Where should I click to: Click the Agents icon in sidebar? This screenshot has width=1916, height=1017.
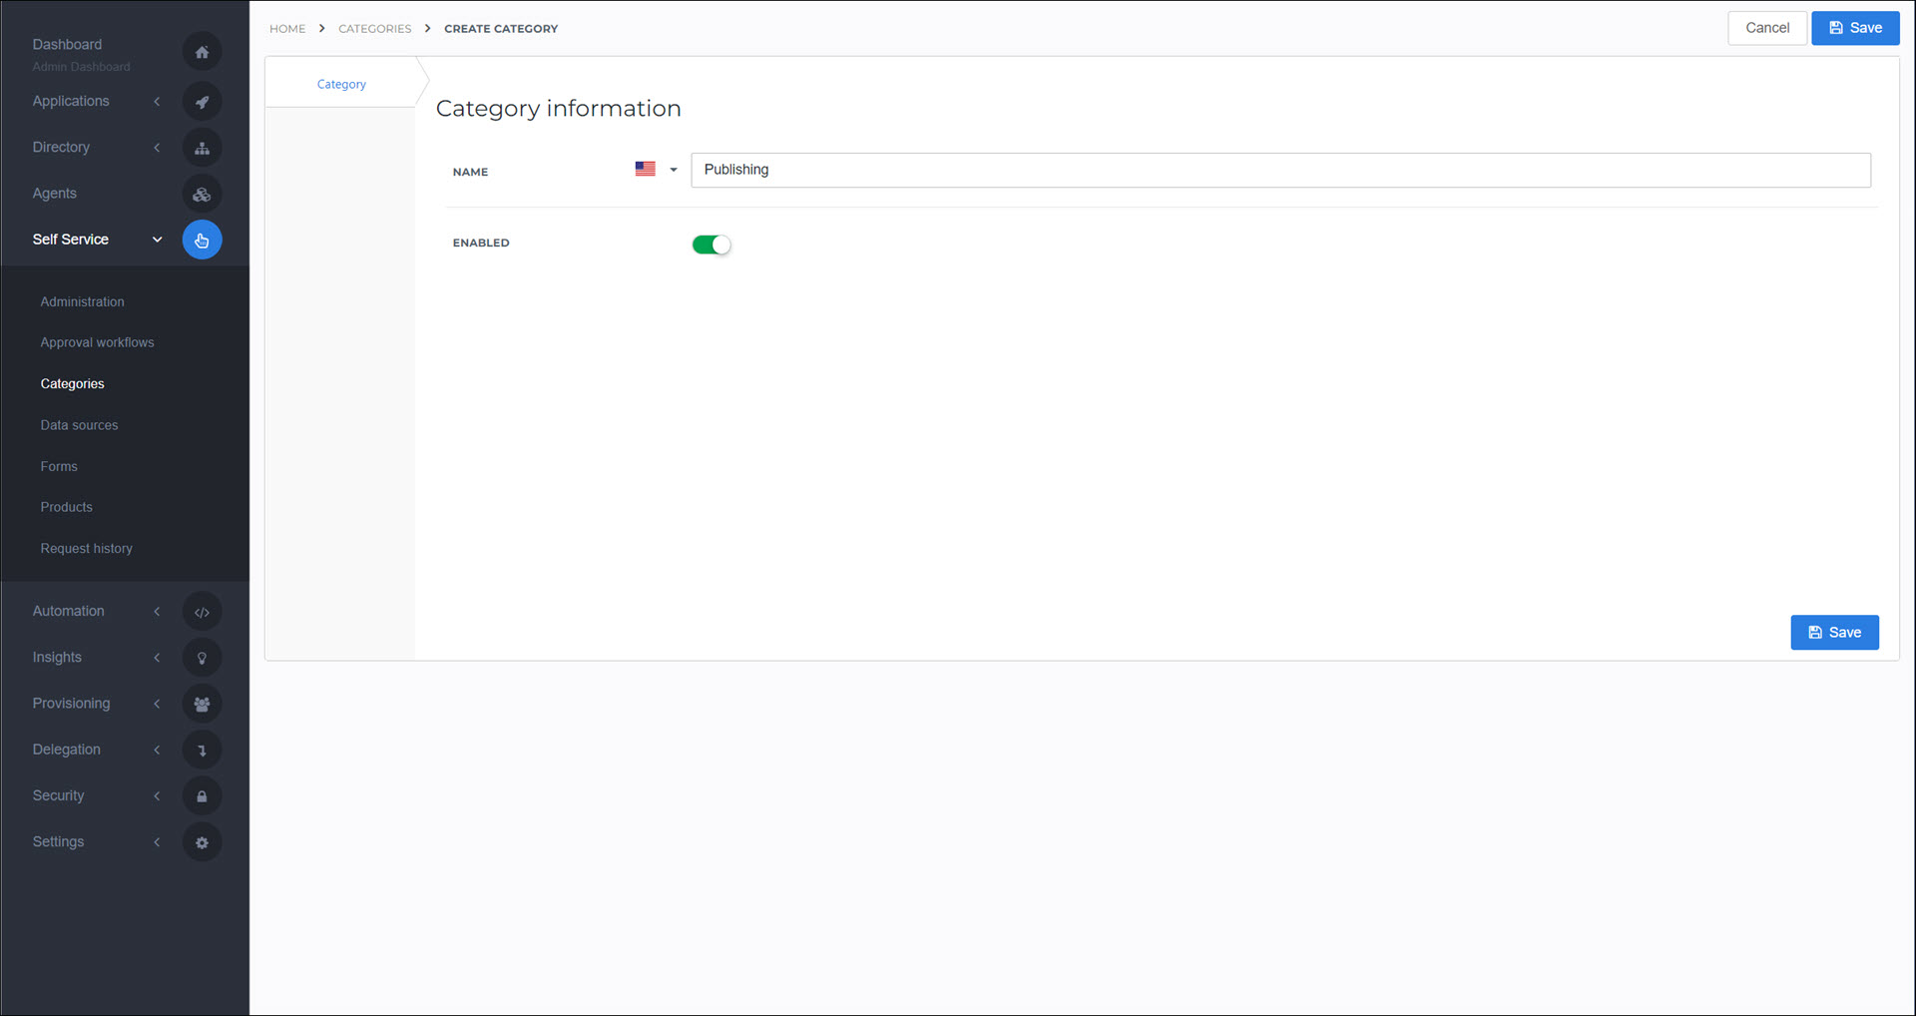(202, 195)
